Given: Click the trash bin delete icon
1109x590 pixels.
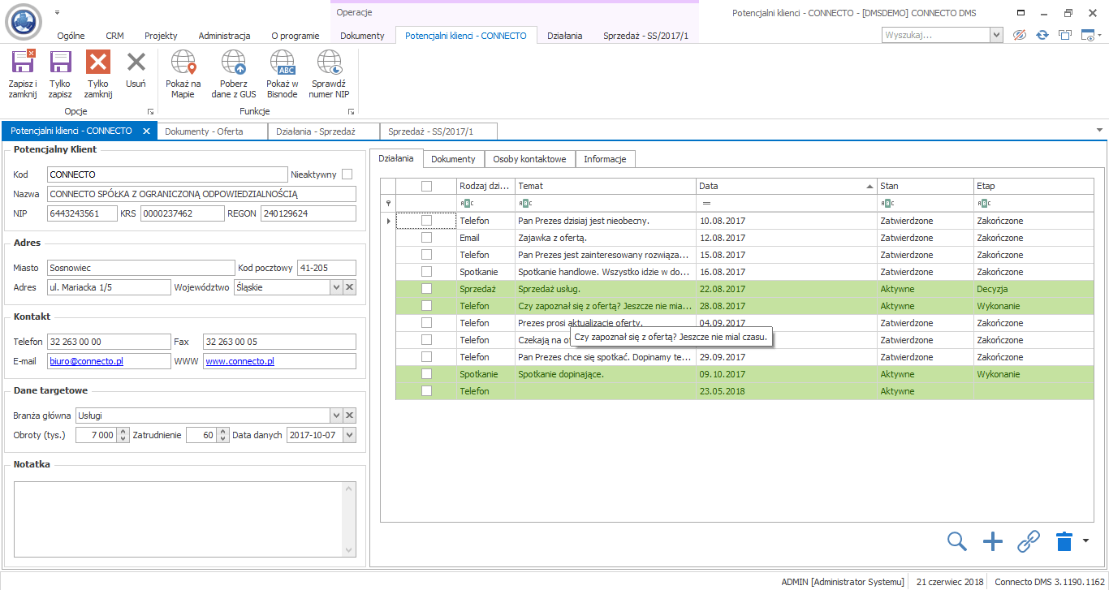Looking at the screenshot, I should pyautogui.click(x=1064, y=541).
